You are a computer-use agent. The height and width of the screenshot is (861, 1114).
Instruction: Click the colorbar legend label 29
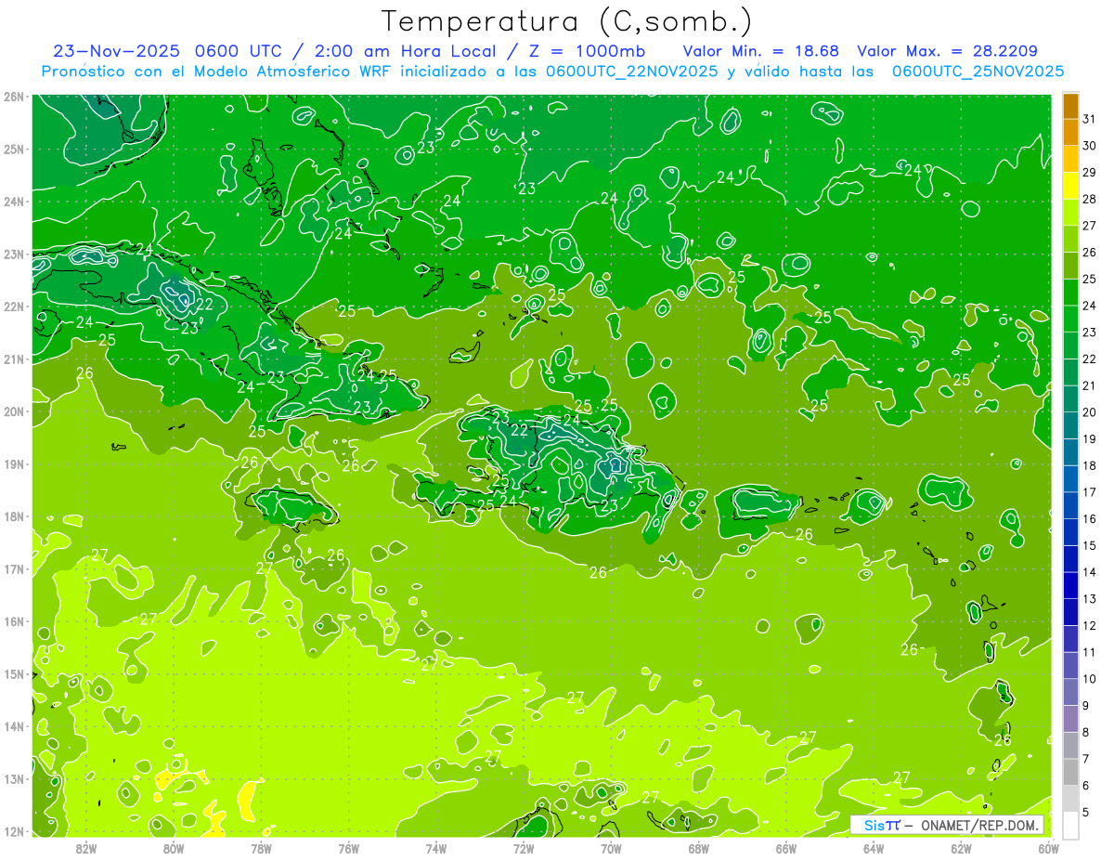coord(1090,173)
